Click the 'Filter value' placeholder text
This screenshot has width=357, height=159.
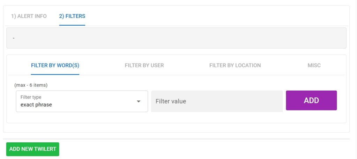point(171,101)
